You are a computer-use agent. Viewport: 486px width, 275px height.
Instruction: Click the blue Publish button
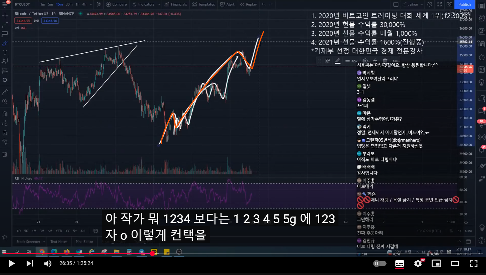pyautogui.click(x=464, y=4)
